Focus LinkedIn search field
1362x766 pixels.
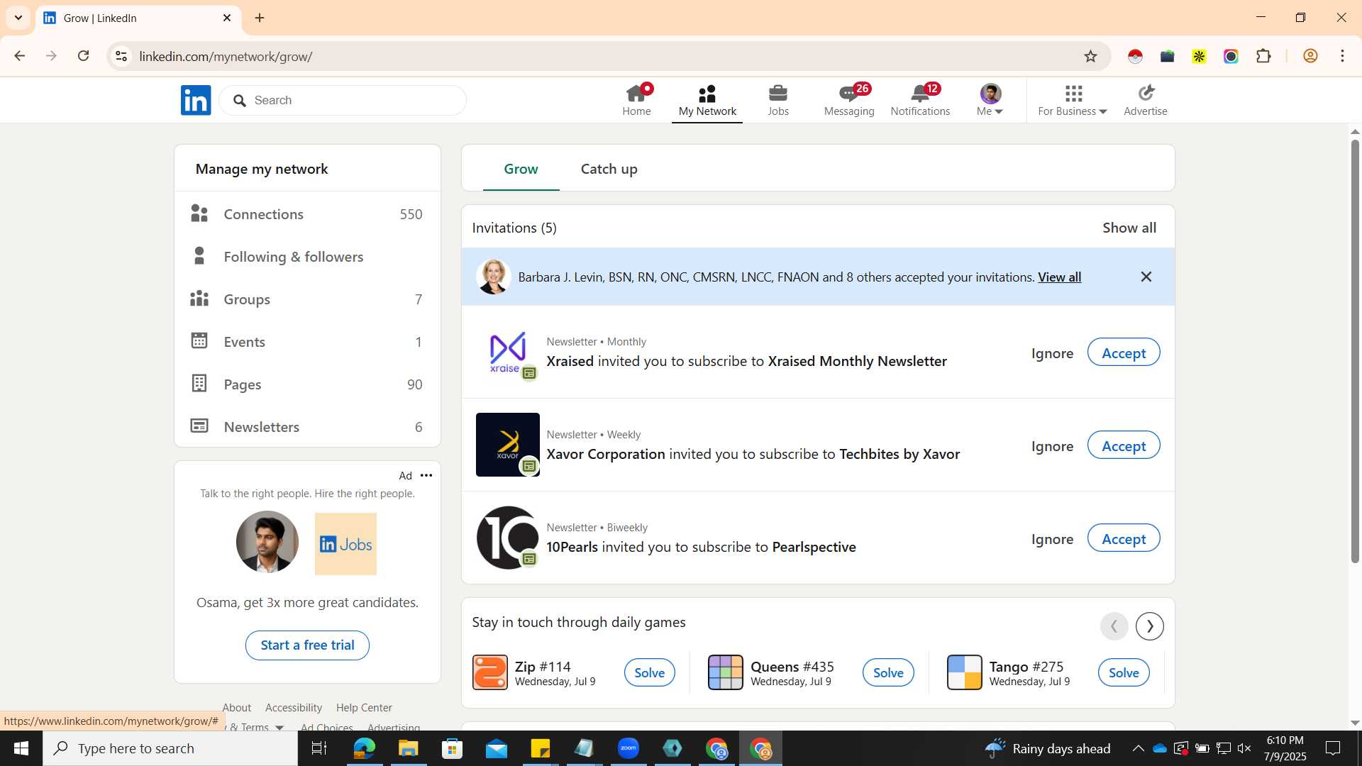click(343, 100)
